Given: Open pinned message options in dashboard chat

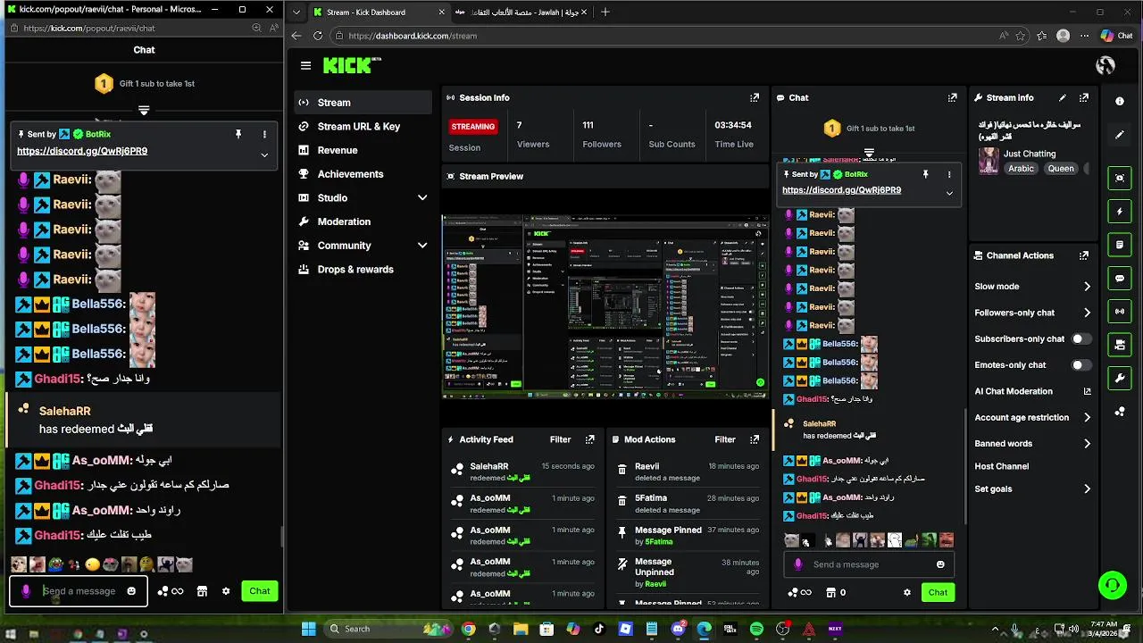Looking at the screenshot, I should [949, 174].
